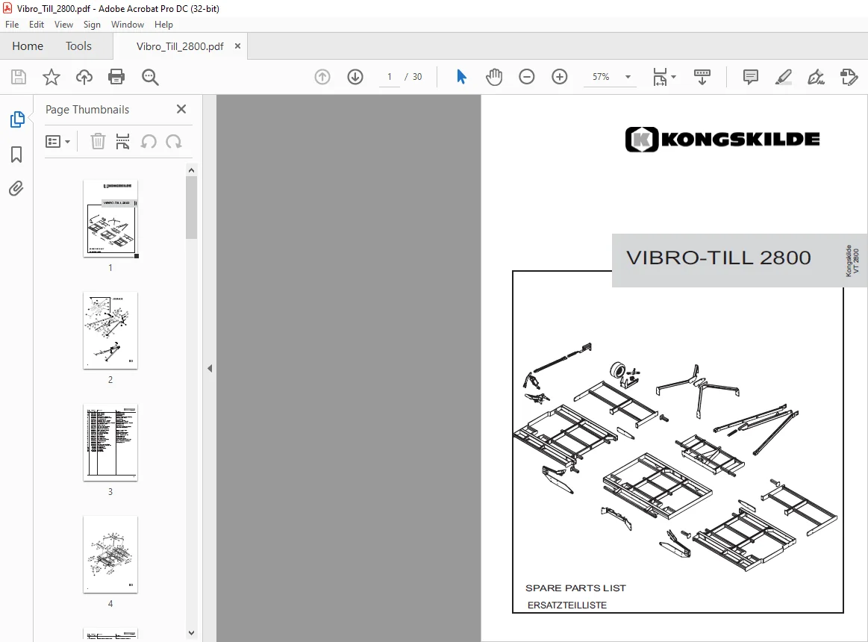868x642 pixels.
Task: Zoom out with the minus button
Action: click(x=526, y=77)
